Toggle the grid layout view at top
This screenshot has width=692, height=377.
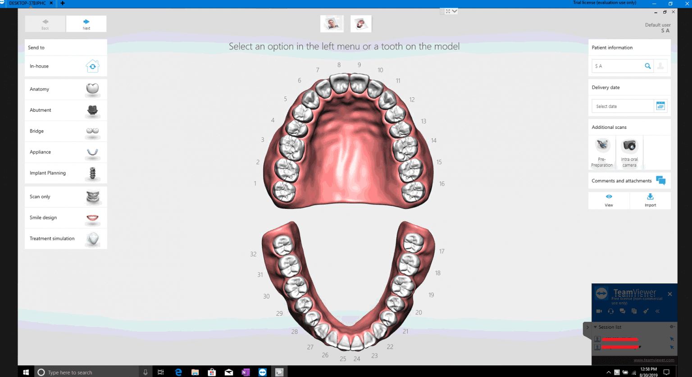pyautogui.click(x=442, y=11)
